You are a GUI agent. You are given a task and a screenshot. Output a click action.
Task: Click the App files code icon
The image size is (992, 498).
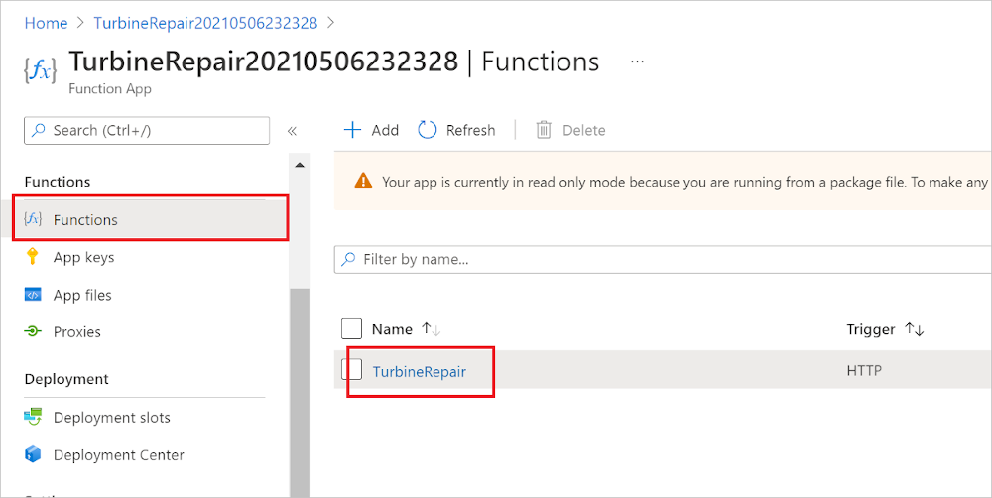point(33,295)
